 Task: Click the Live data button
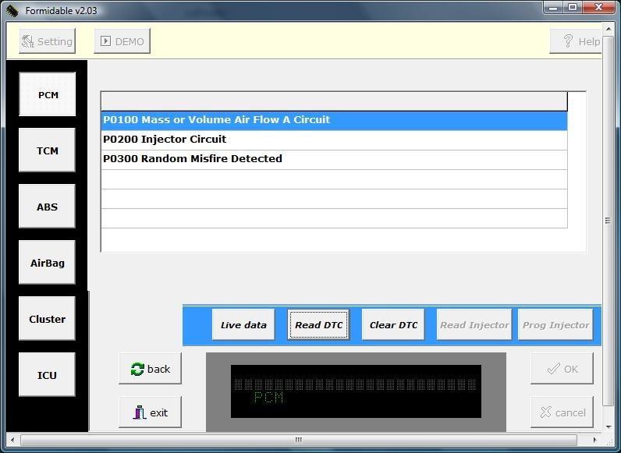(243, 325)
